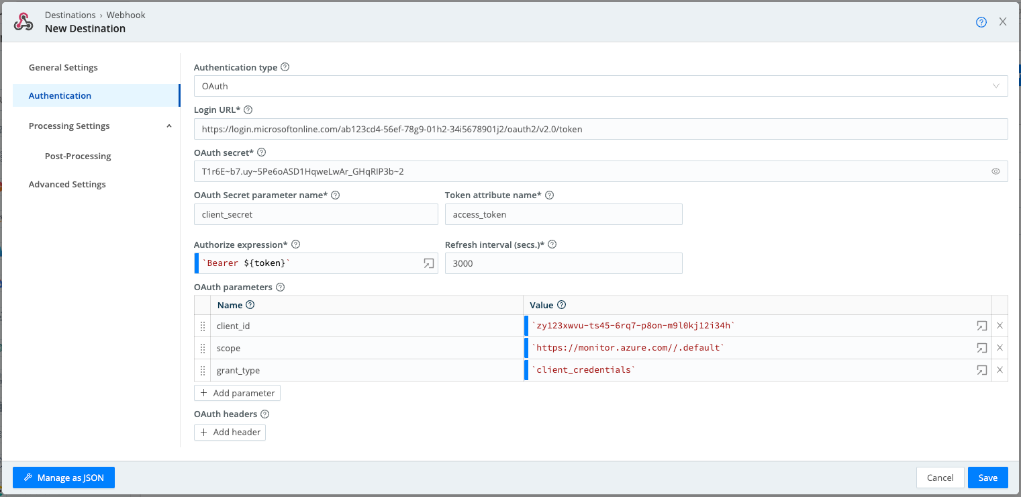Viewport: 1021px width, 497px height.
Task: Collapse the Processing Settings section
Action: point(169,126)
